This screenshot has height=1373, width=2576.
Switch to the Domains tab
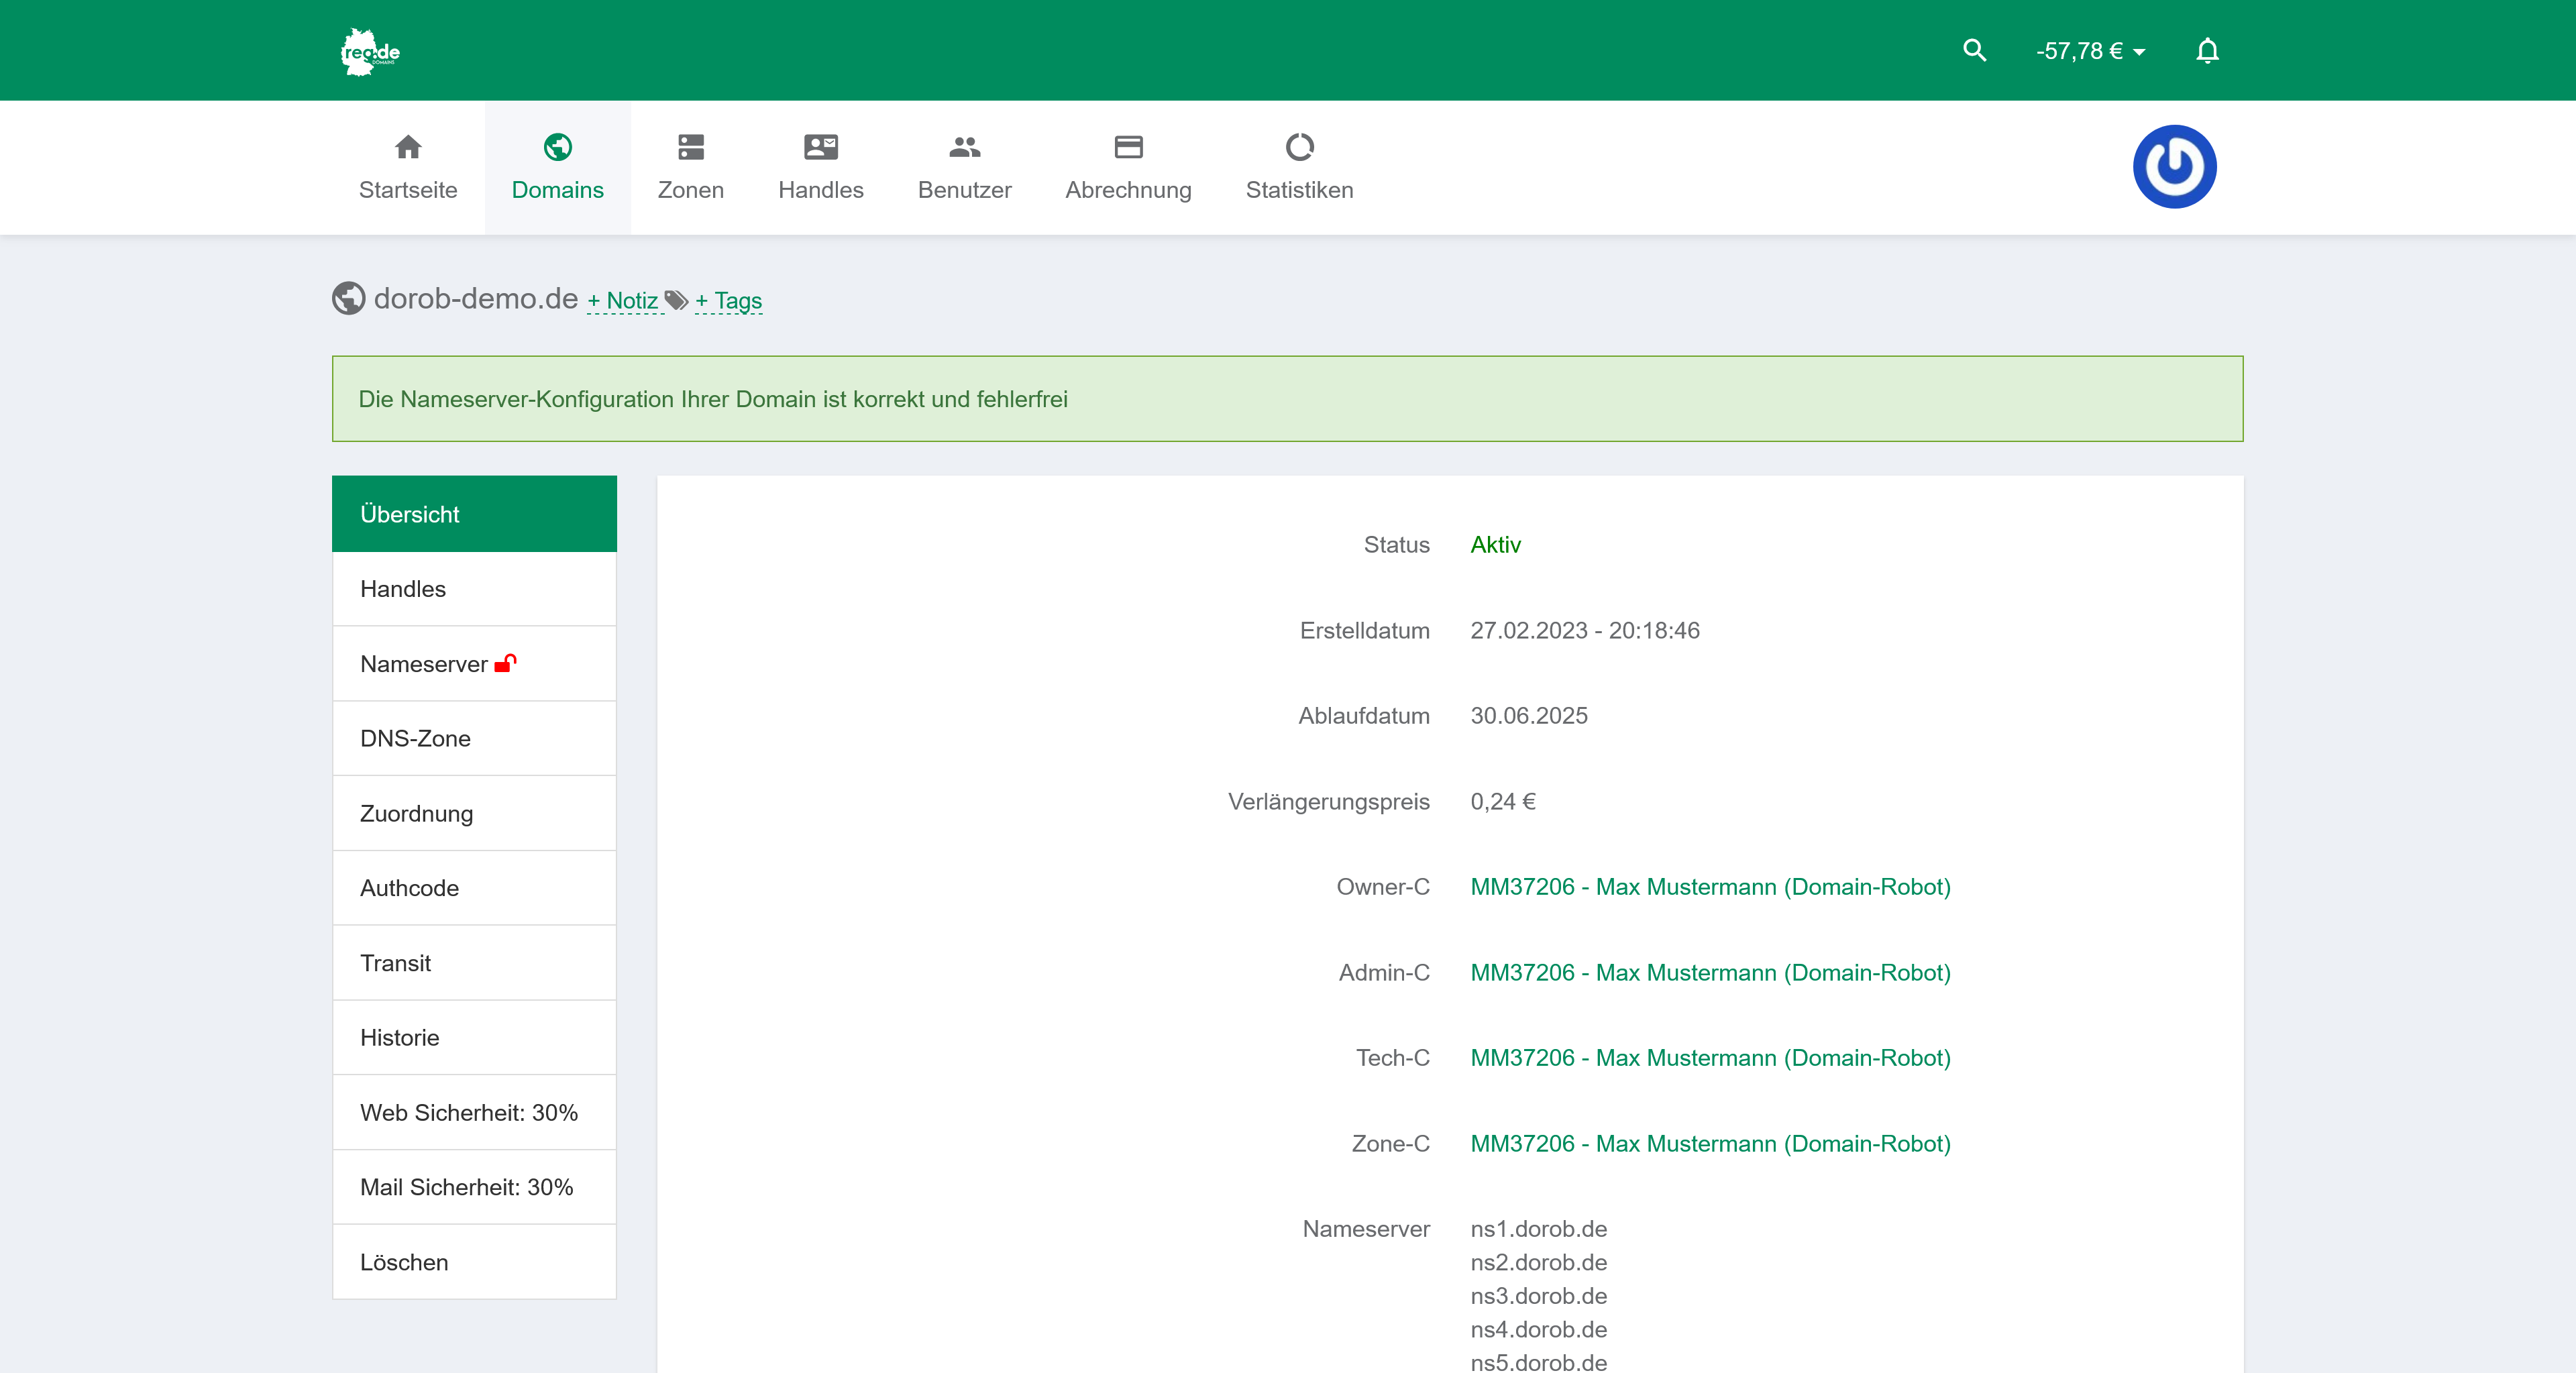[557, 167]
